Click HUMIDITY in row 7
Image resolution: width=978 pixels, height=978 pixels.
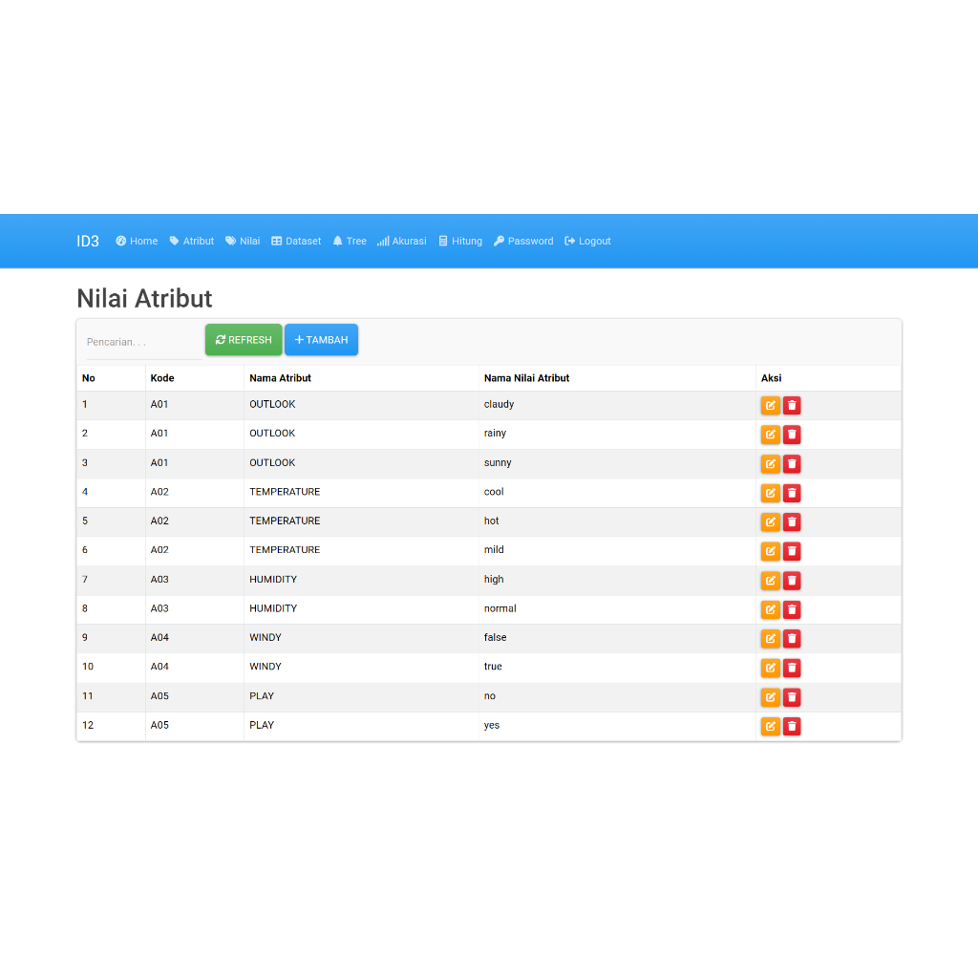[x=273, y=580]
